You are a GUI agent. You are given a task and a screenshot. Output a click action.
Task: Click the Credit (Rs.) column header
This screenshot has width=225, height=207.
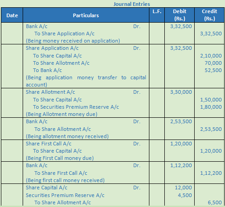point(210,15)
